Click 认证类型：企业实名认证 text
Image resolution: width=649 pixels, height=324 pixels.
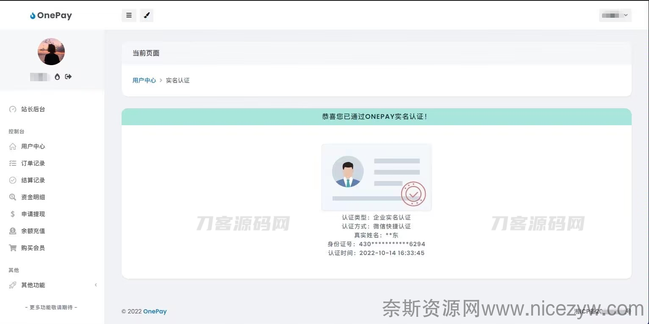[376, 217]
